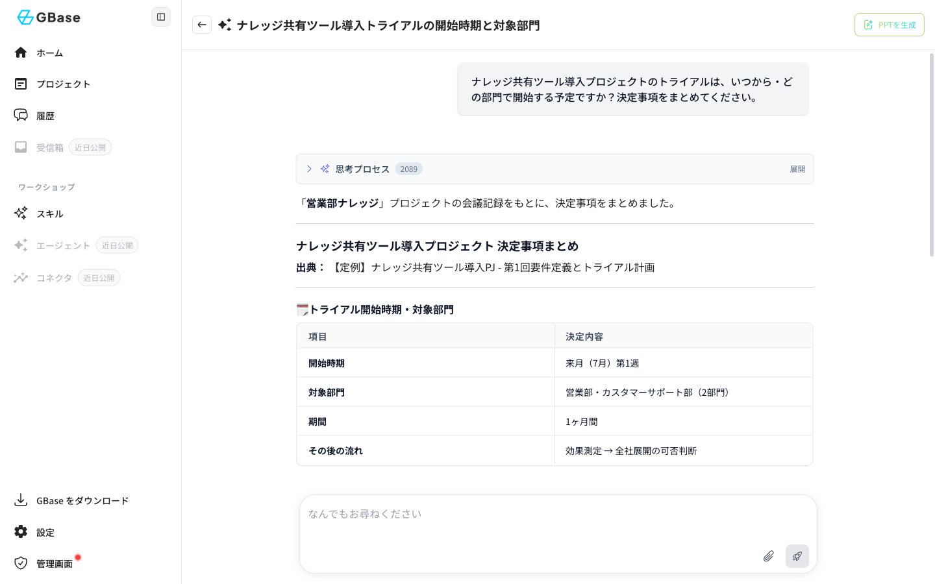The image size is (935, 584).
Task: Click the GBase logo
Action: click(x=49, y=18)
